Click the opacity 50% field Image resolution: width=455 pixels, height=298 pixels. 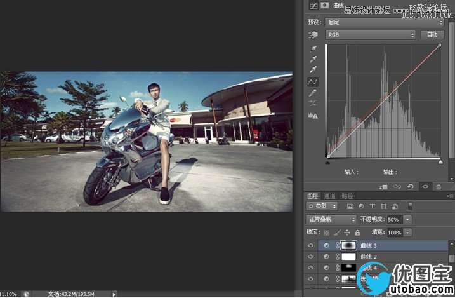[x=395, y=220]
